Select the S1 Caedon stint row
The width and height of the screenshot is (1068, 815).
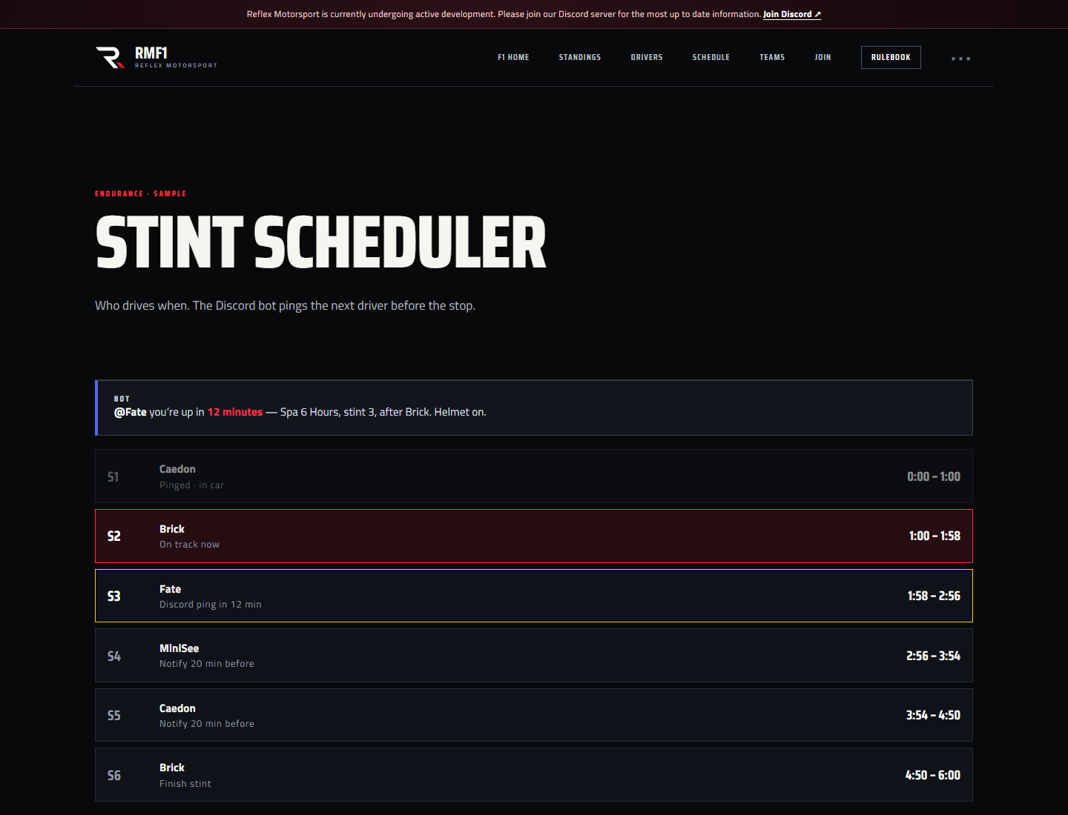(534, 476)
